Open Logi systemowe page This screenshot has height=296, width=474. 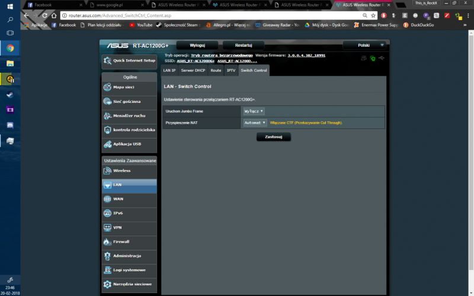(x=129, y=270)
